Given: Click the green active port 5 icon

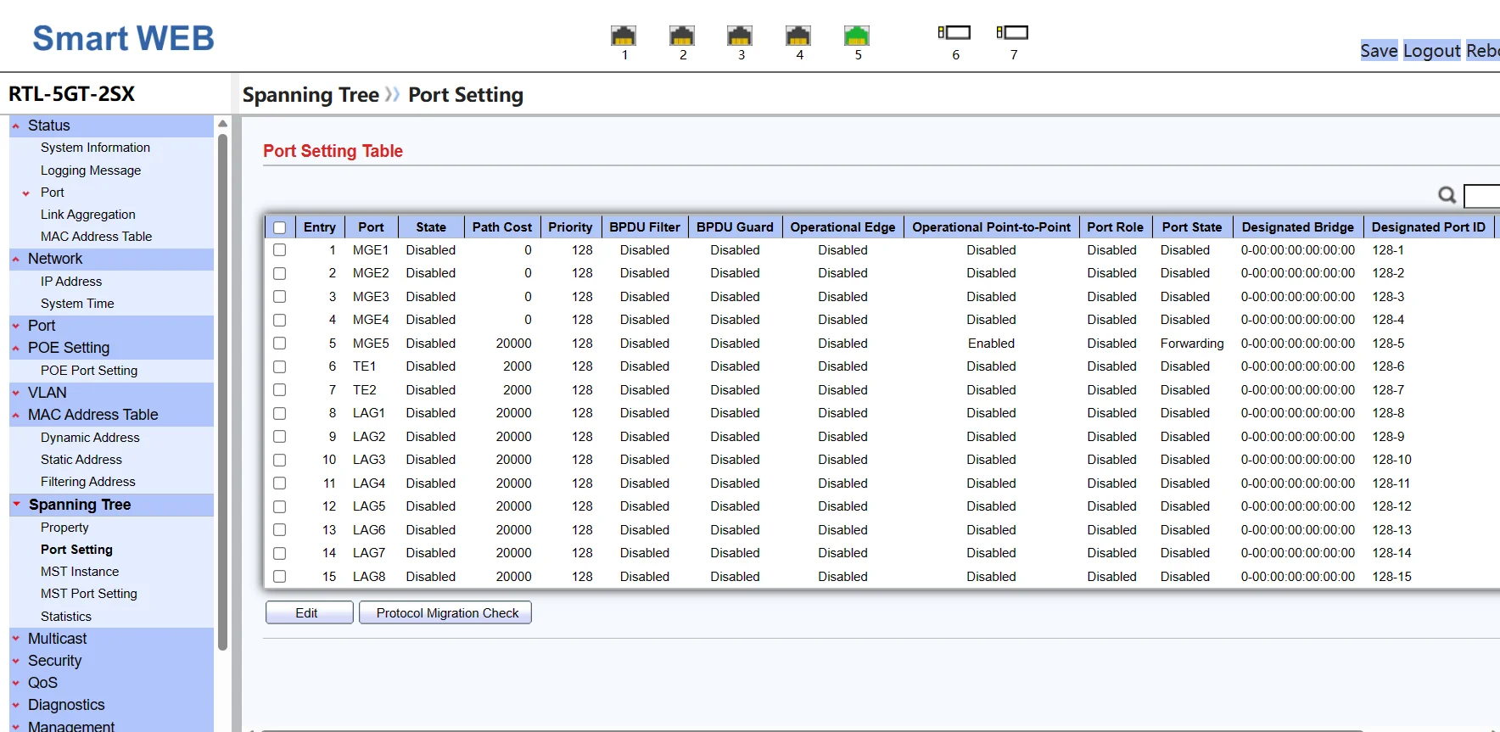Looking at the screenshot, I should (x=857, y=36).
